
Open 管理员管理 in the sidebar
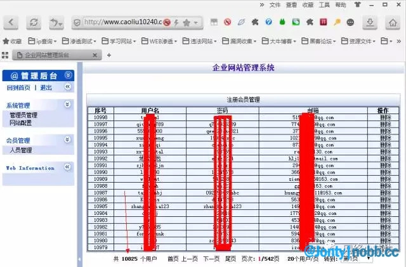pos(23,115)
